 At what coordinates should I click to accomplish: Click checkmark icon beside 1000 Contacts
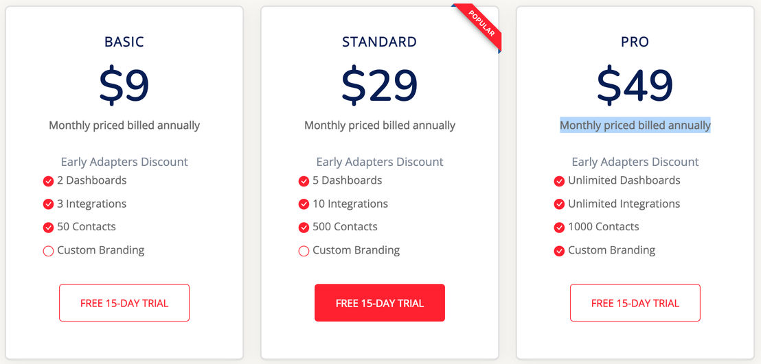click(559, 228)
